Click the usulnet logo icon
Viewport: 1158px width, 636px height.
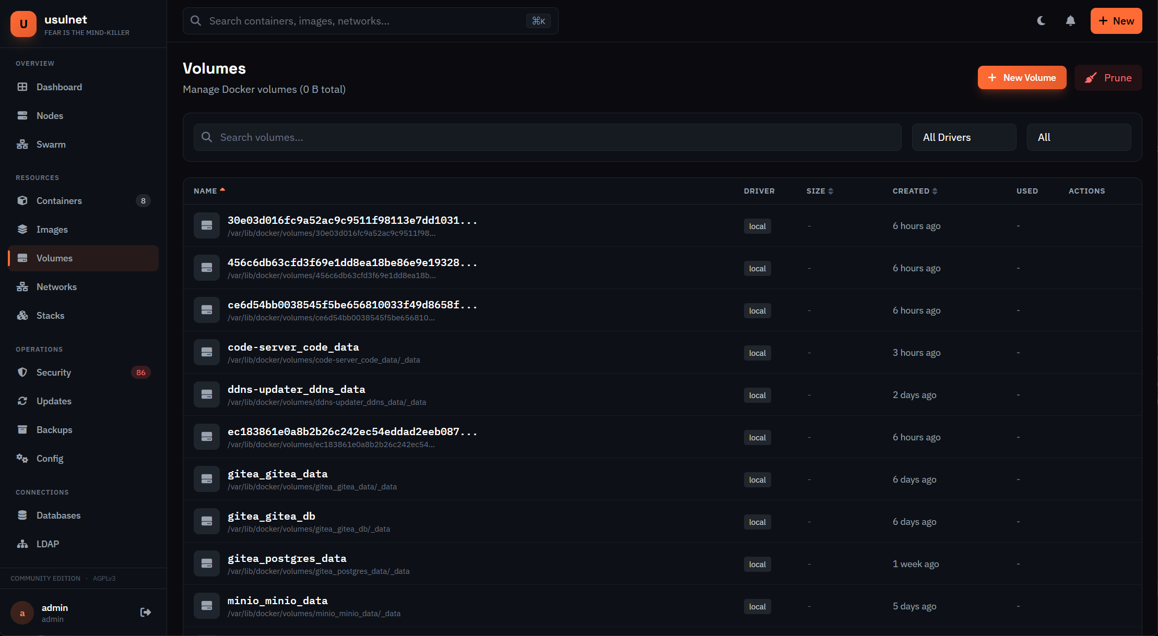pyautogui.click(x=23, y=23)
